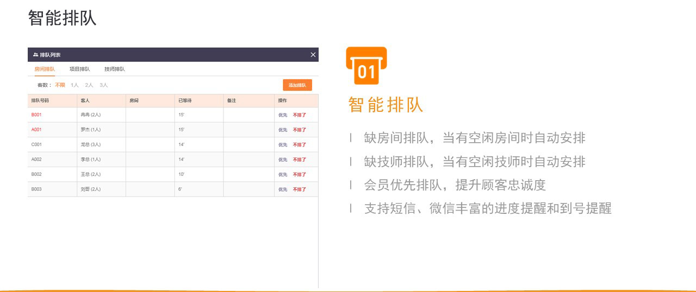696x292 pixels.
Task: Click 不排了 for queue A002
Action: (300, 160)
